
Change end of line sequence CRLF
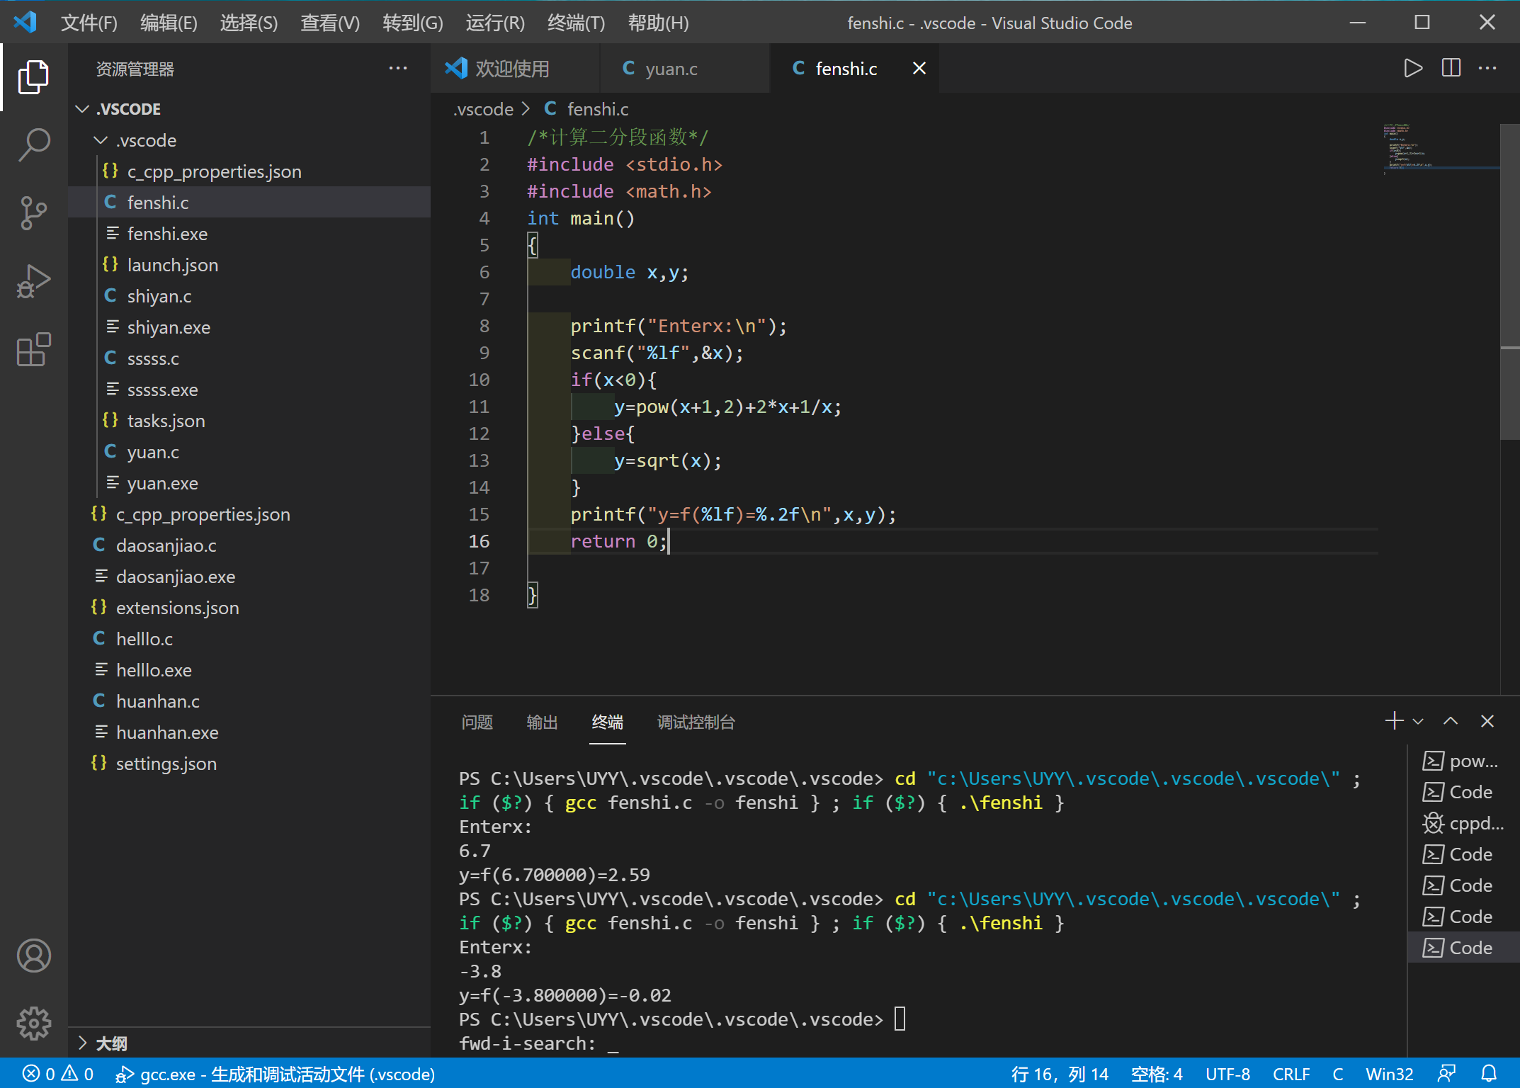point(1291,1074)
